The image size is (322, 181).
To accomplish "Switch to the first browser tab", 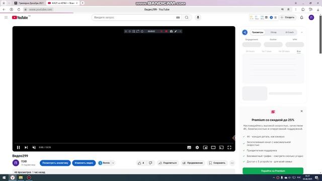I will coord(29,3).
